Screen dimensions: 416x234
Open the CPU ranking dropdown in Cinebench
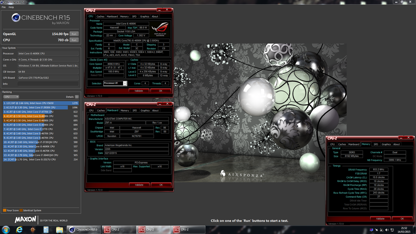coord(11,97)
